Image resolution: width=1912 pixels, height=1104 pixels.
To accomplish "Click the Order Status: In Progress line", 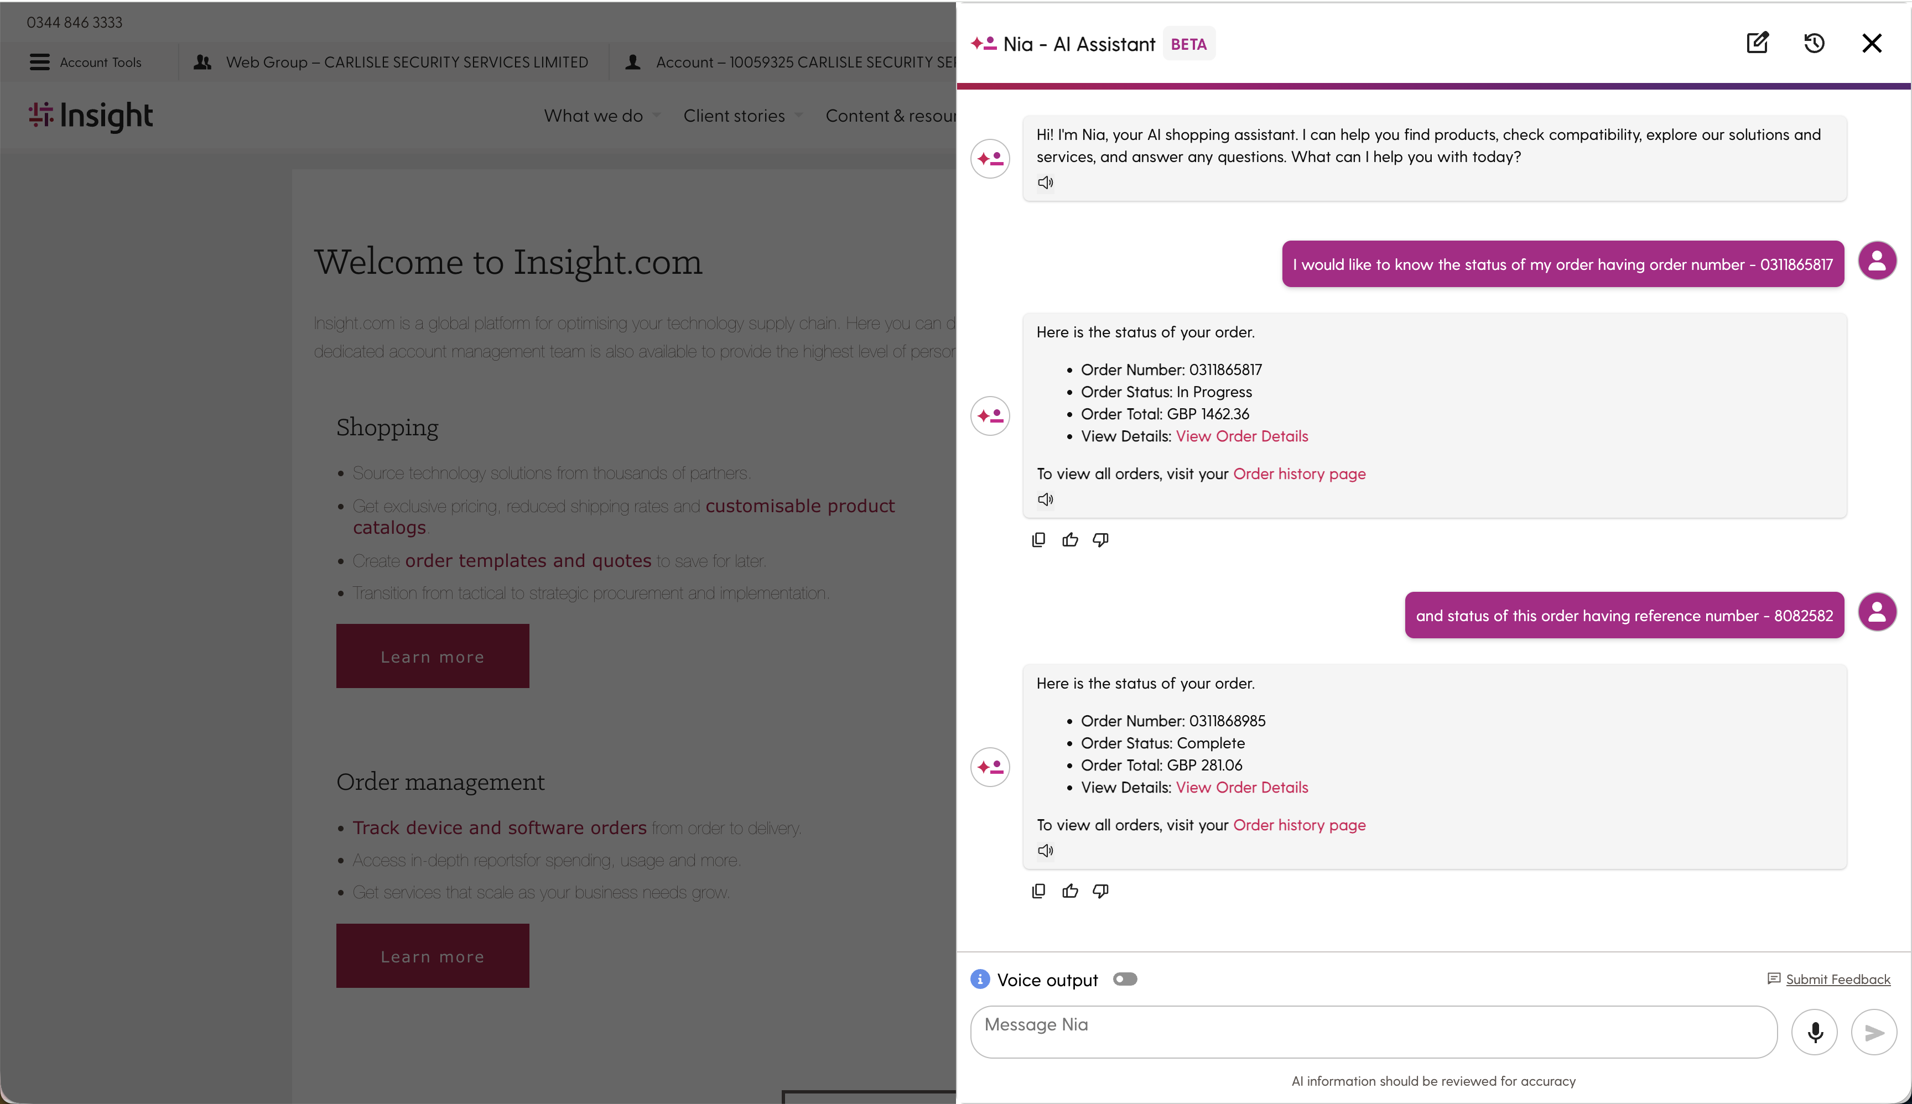I will [x=1166, y=392].
